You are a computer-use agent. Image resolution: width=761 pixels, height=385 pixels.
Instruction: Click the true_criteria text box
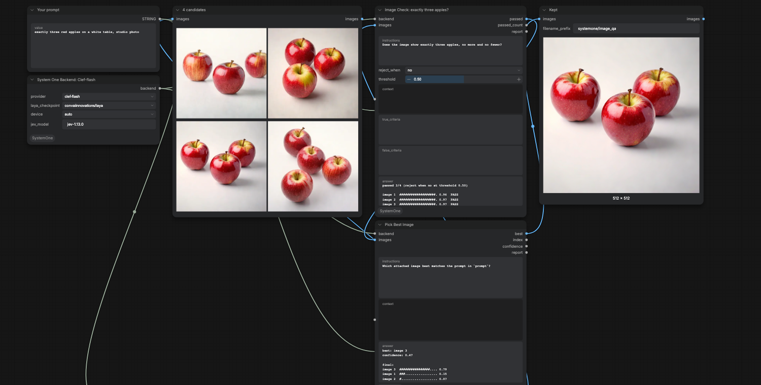[x=451, y=130]
